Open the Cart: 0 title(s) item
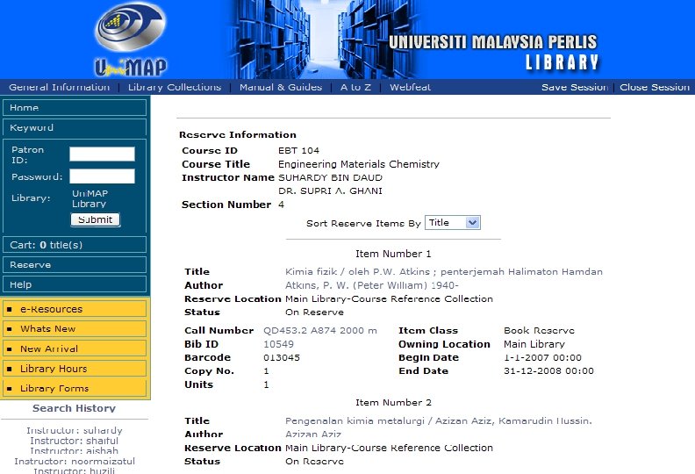Viewport: 695px width, 474px height. coord(75,245)
